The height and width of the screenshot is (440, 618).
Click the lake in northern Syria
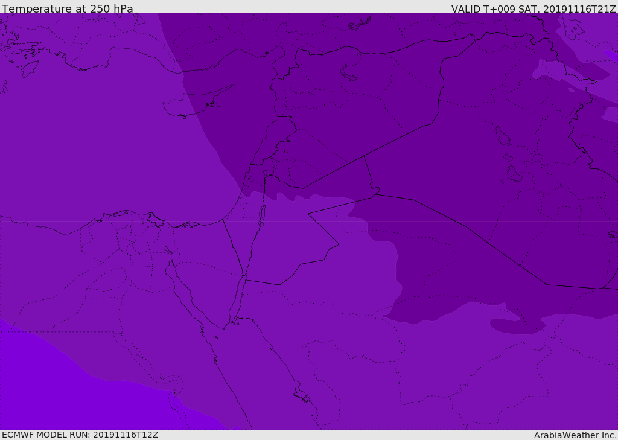(348, 72)
